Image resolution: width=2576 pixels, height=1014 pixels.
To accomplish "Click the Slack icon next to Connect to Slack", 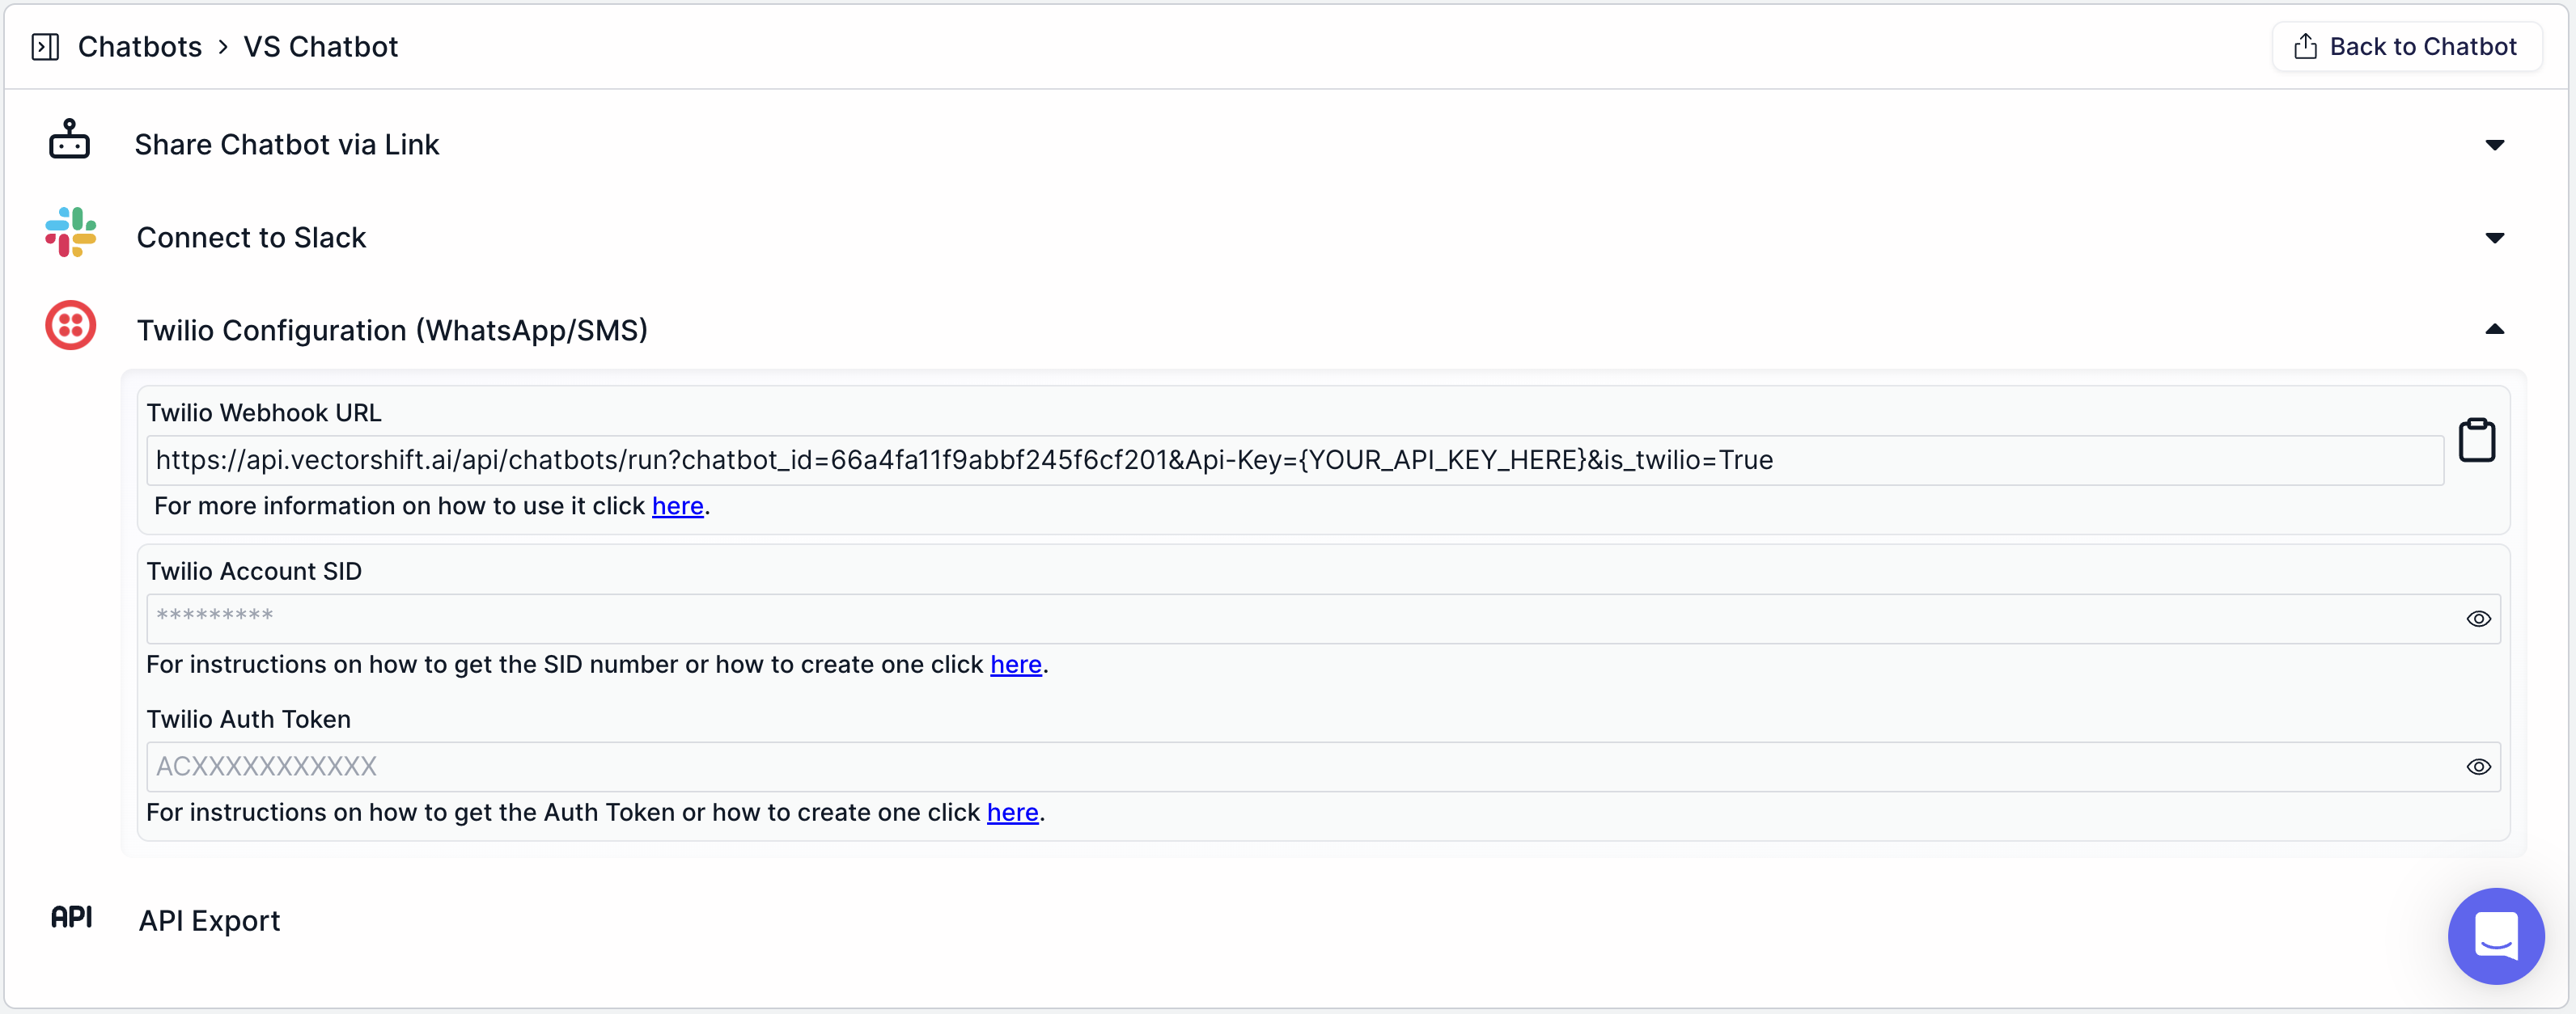I will [69, 232].
